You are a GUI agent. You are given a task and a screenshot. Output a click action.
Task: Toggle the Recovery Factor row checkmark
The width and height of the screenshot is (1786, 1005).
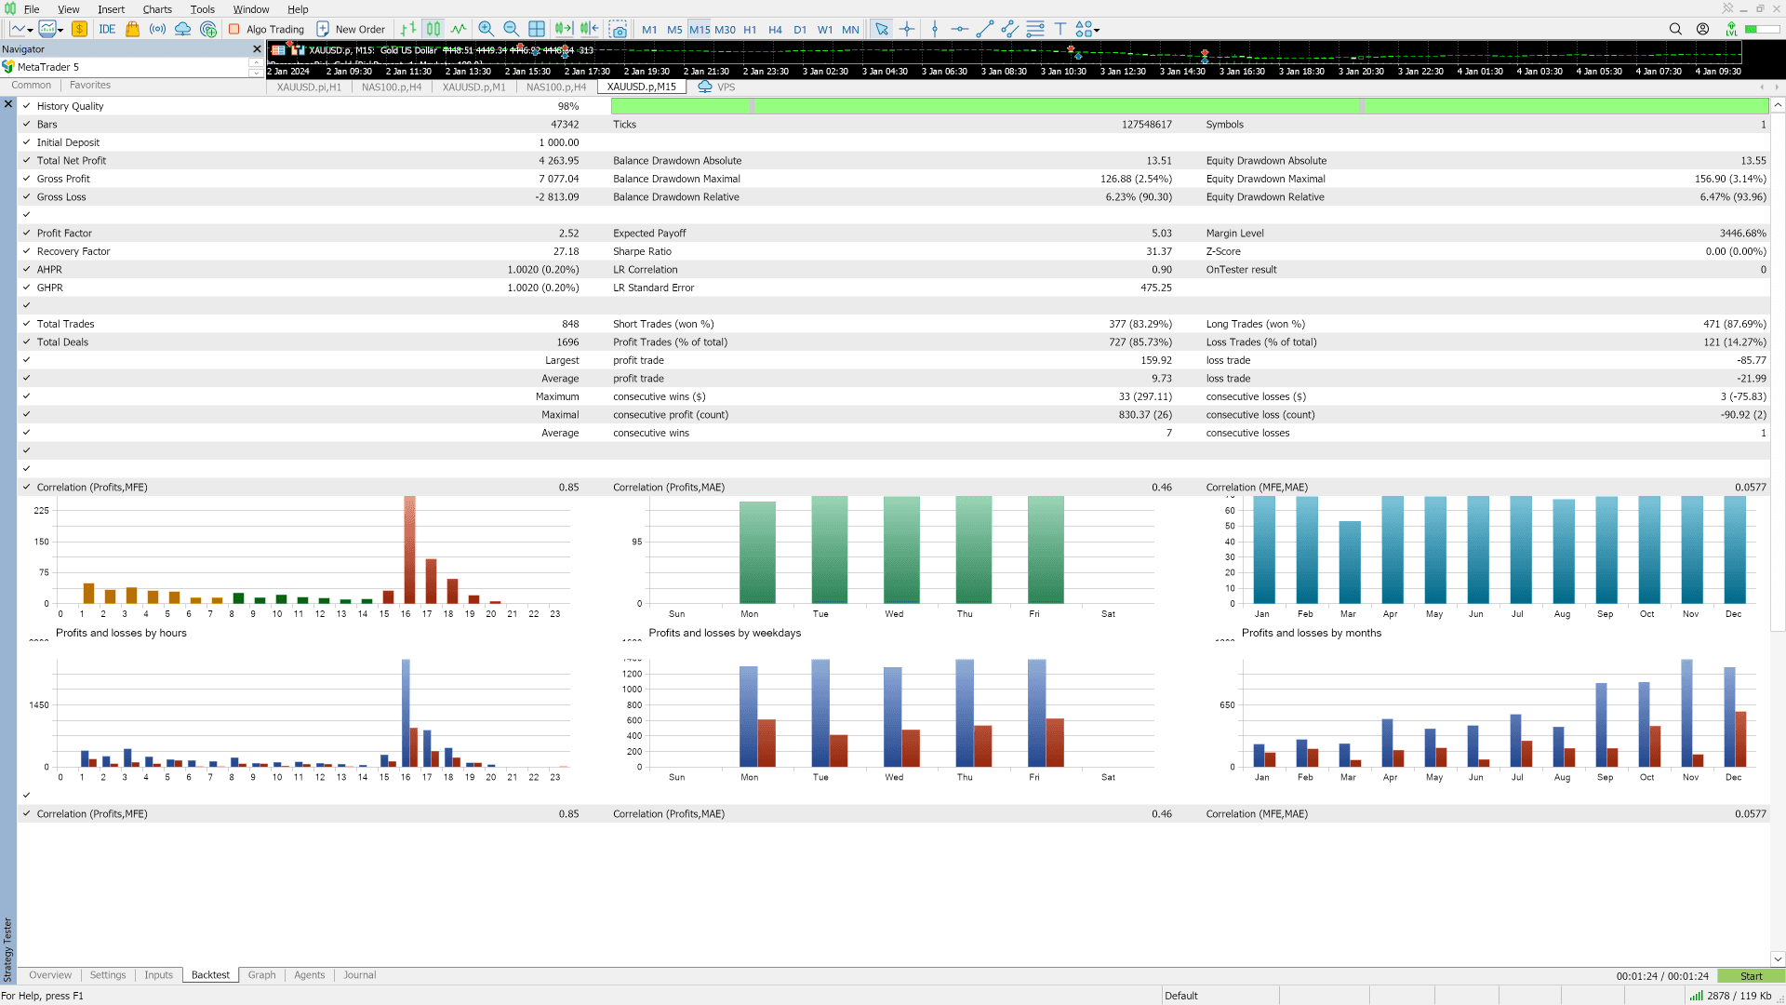click(26, 251)
